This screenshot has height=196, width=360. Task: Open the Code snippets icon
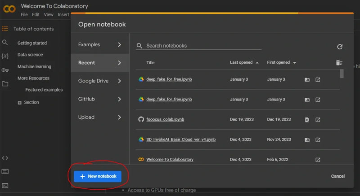click(x=5, y=158)
